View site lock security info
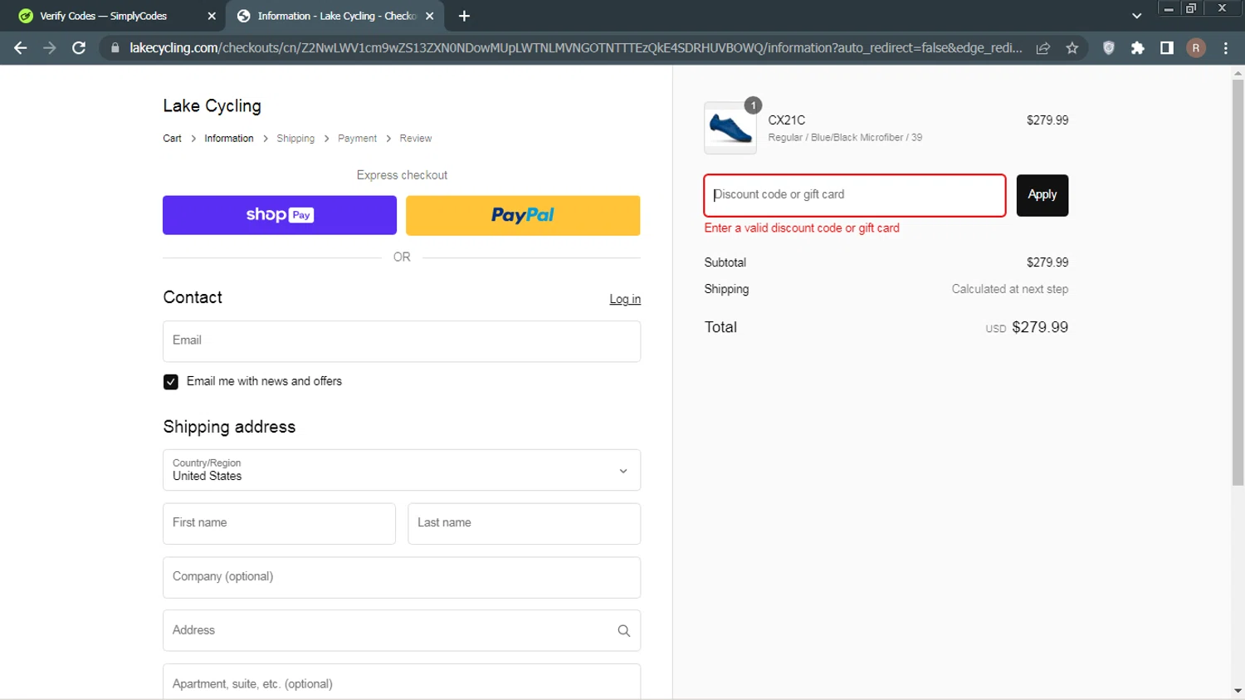The height and width of the screenshot is (700, 1245). (115, 48)
